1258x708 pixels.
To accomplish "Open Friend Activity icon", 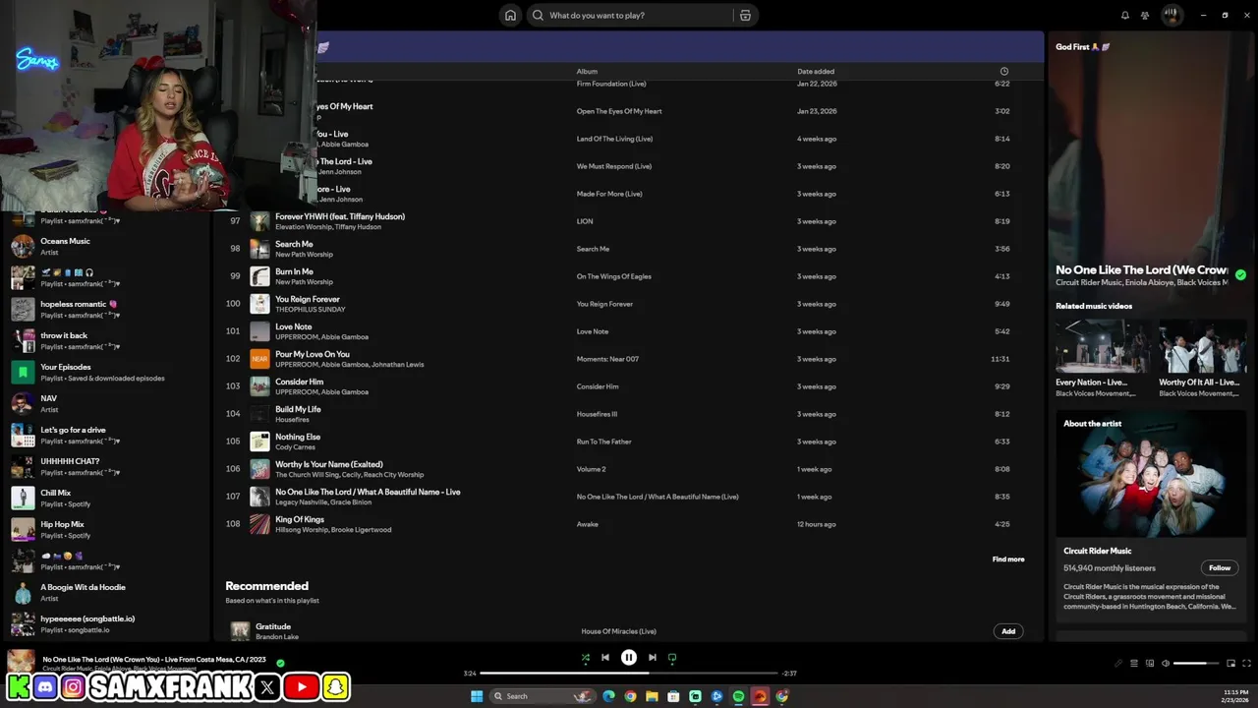I will [x=1145, y=15].
